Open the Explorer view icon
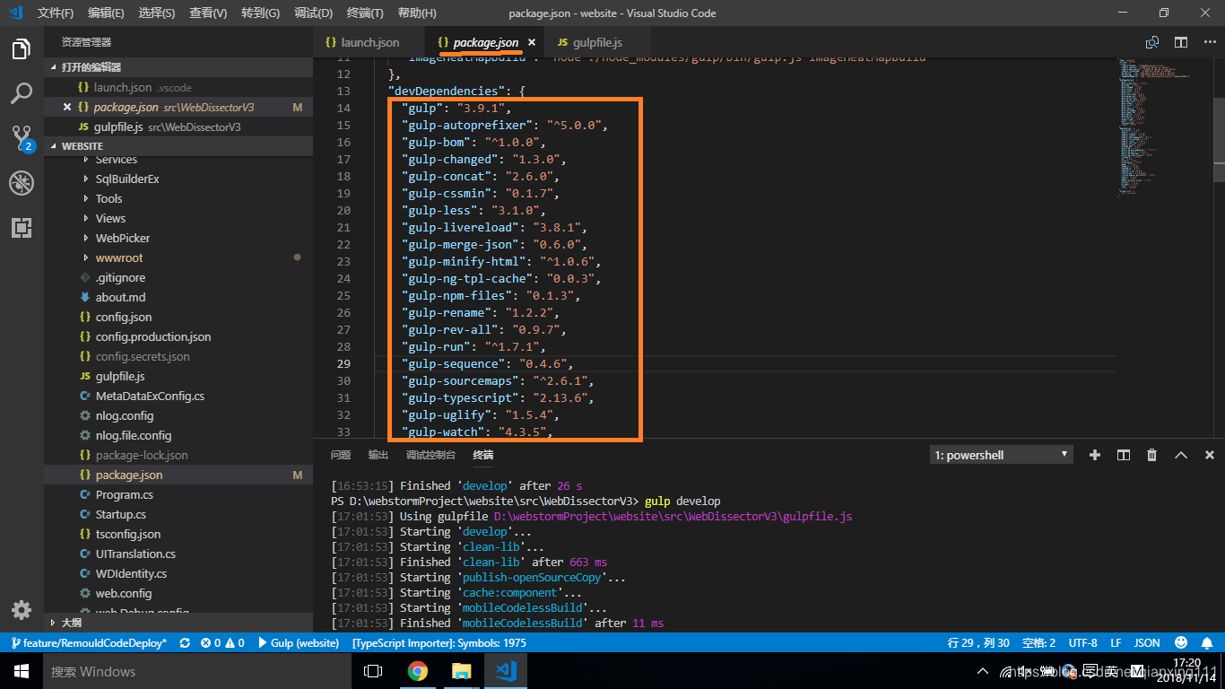This screenshot has width=1225, height=689. 22,51
